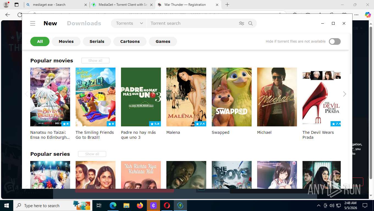Image resolution: width=374 pixels, height=211 pixels.
Task: Click the MediaGet window vertical scrollbar
Action: coord(351,54)
